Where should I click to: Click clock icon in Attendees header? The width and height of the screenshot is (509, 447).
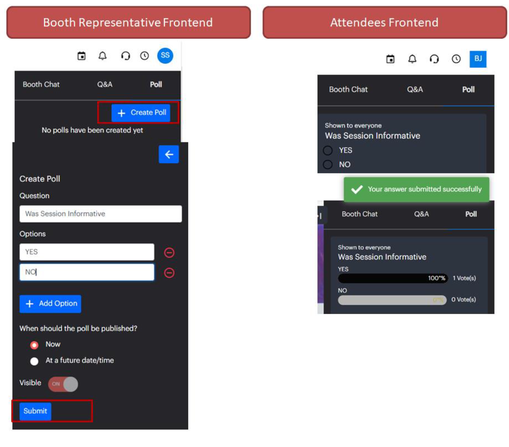tap(456, 59)
